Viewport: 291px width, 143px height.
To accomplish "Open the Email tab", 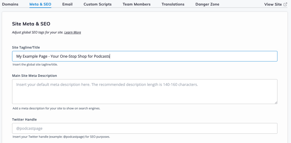I will click(x=67, y=4).
